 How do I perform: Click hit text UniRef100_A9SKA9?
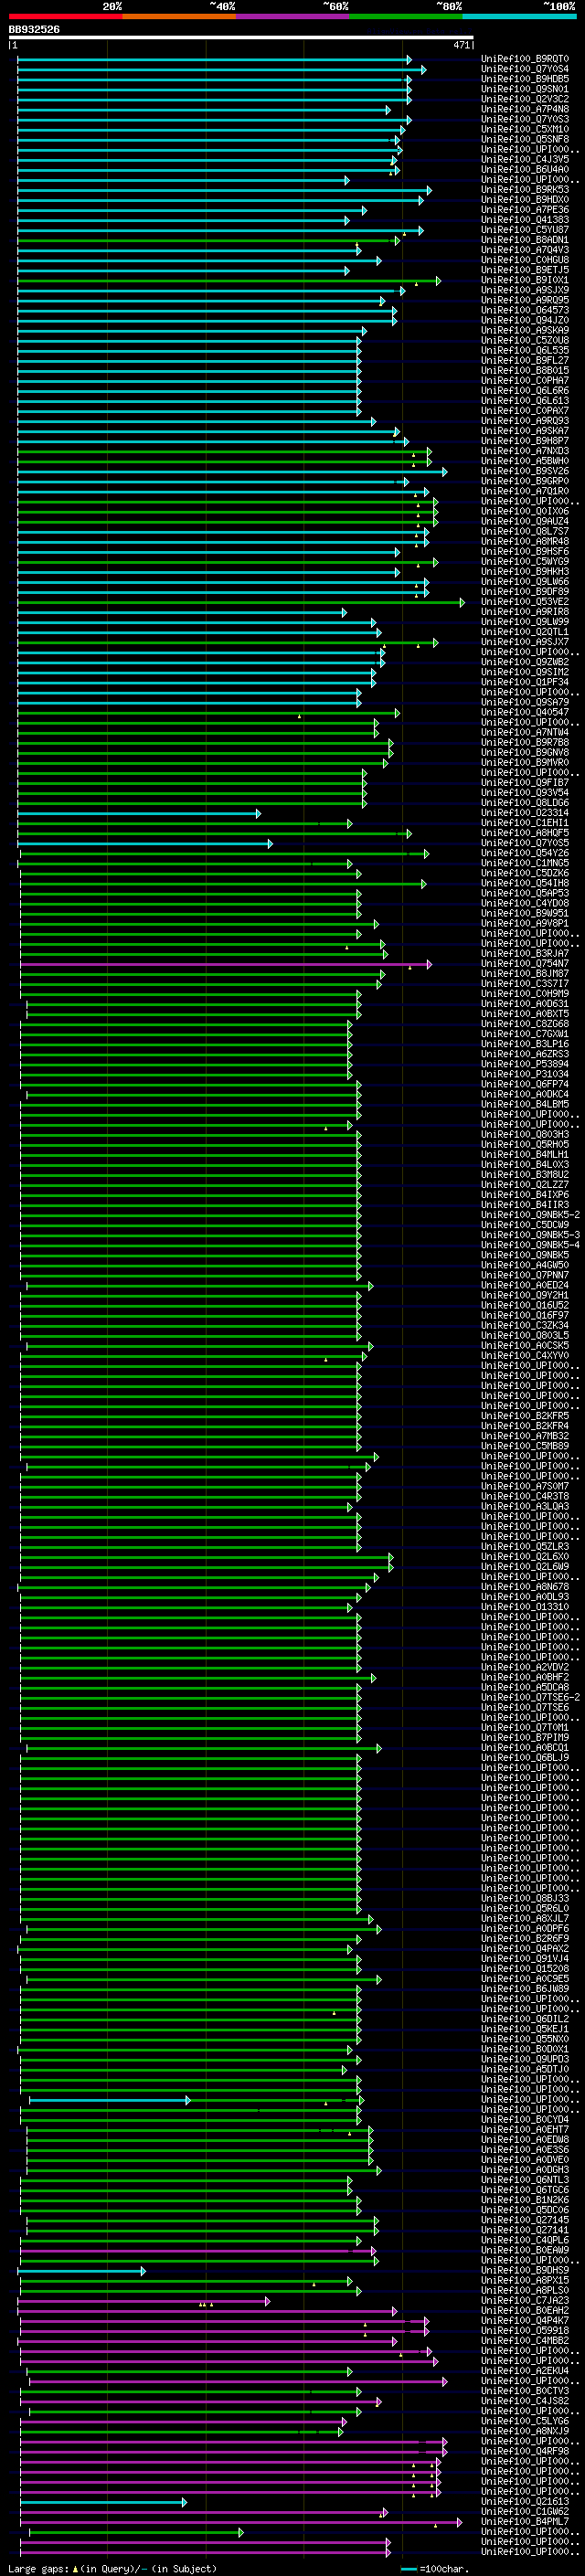click(x=525, y=330)
